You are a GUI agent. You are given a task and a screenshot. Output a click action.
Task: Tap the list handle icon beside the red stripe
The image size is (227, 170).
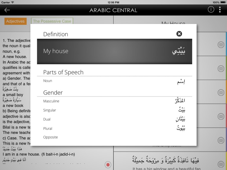[221, 117]
